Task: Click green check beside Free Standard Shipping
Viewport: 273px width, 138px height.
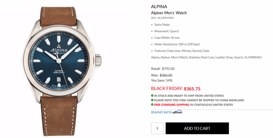Action: click(x=152, y=104)
